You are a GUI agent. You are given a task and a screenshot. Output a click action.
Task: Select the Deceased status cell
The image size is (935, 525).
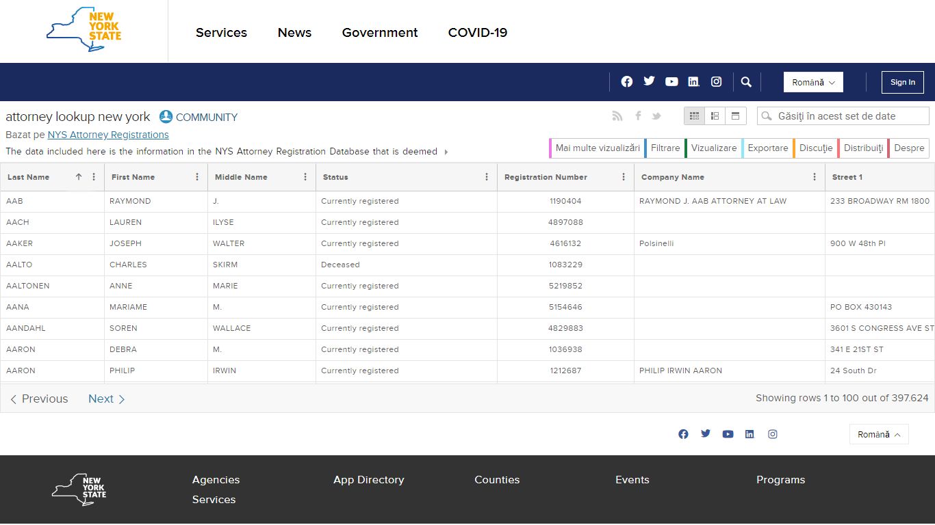coord(407,265)
